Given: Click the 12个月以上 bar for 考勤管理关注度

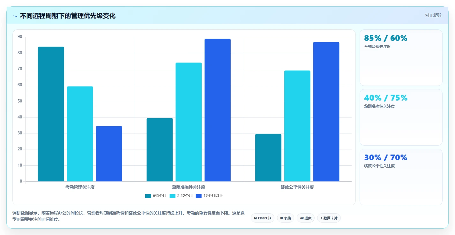Looking at the screenshot, I should point(109,154).
